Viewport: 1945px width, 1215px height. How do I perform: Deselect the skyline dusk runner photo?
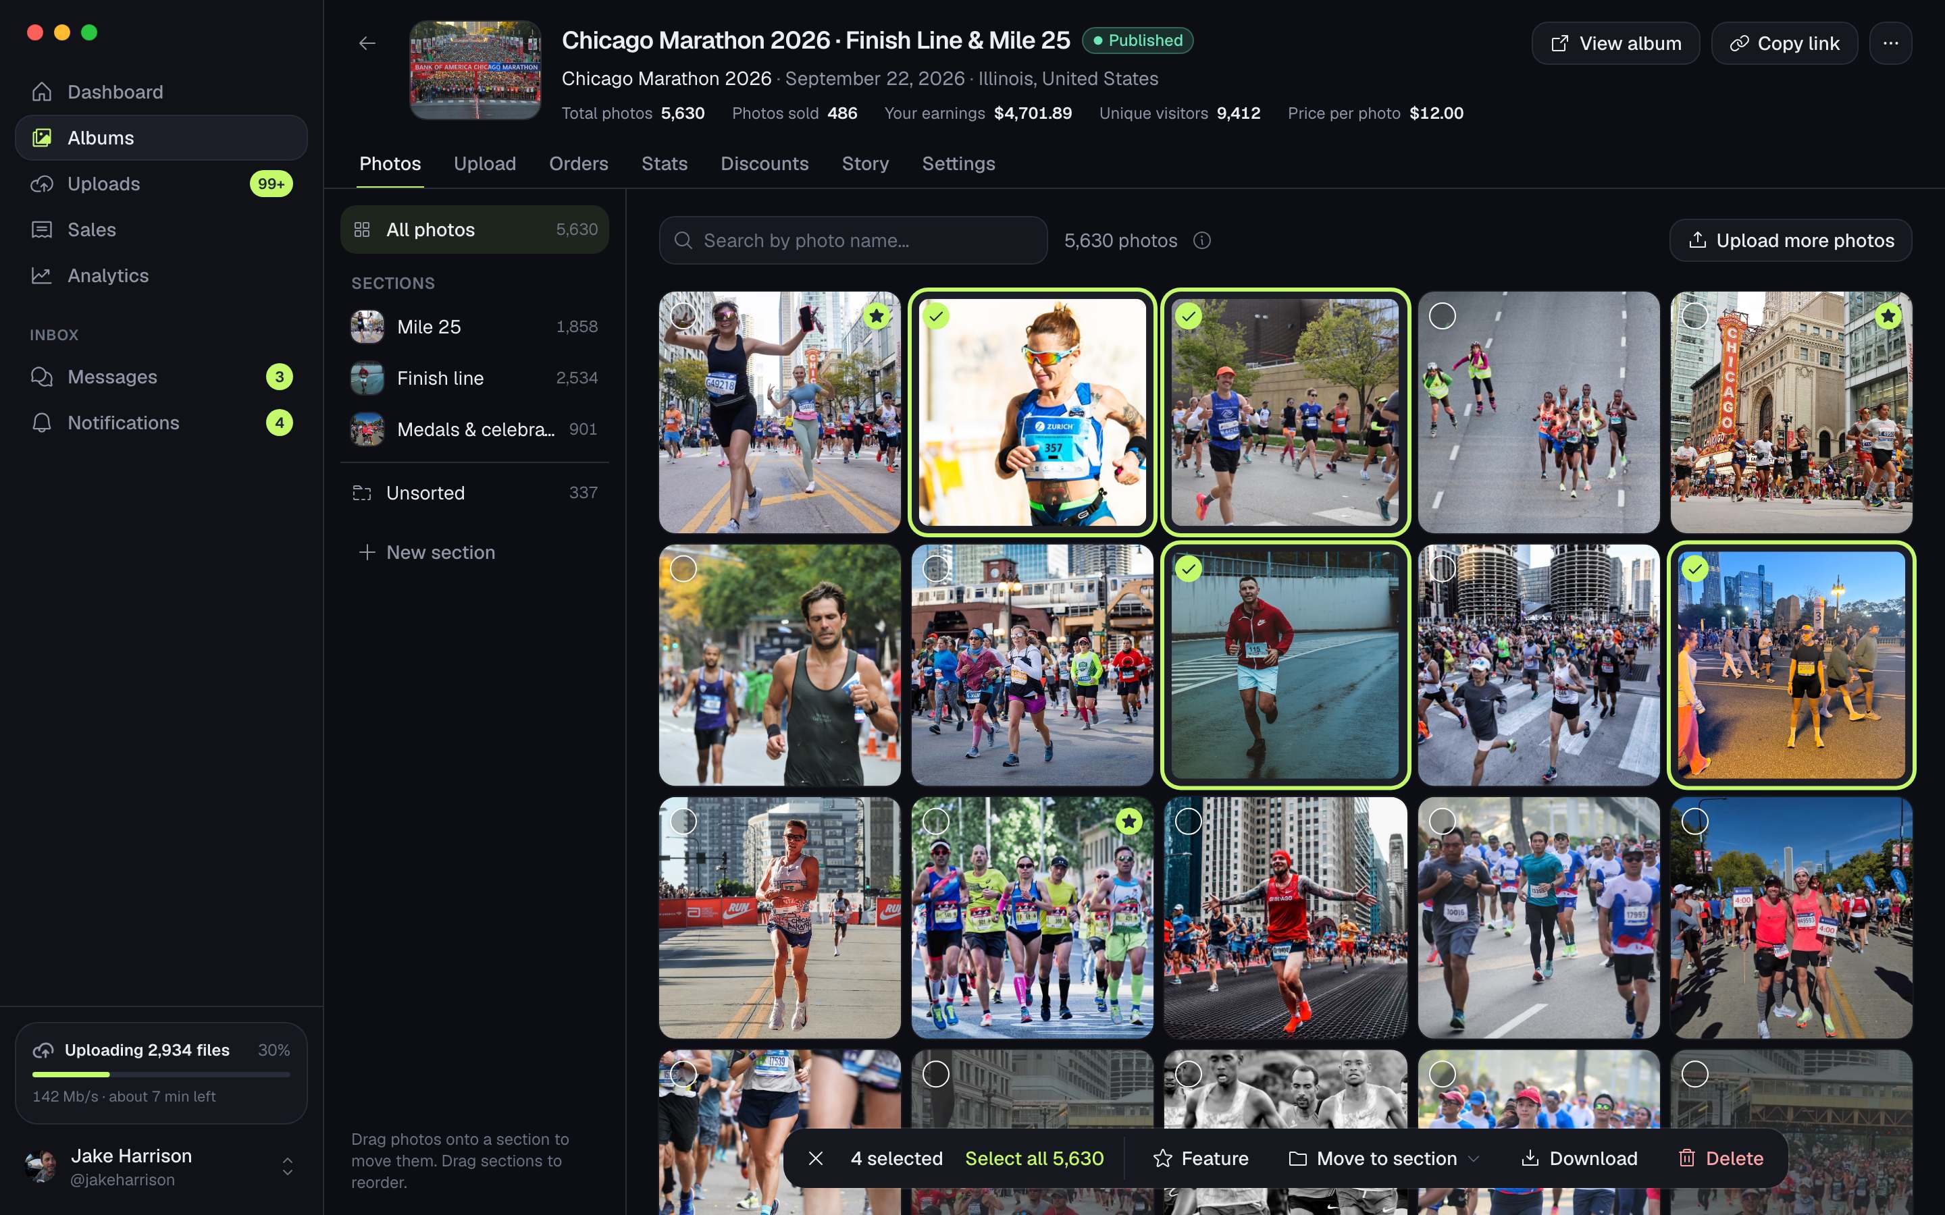[x=1695, y=569]
